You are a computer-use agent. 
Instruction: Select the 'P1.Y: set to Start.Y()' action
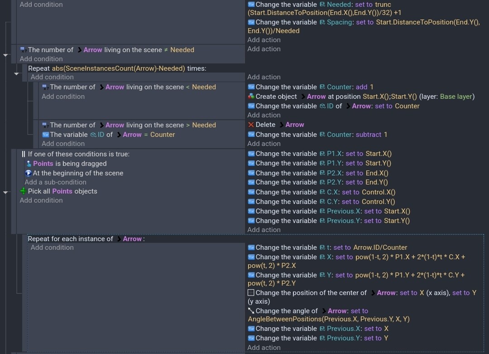[320, 163]
